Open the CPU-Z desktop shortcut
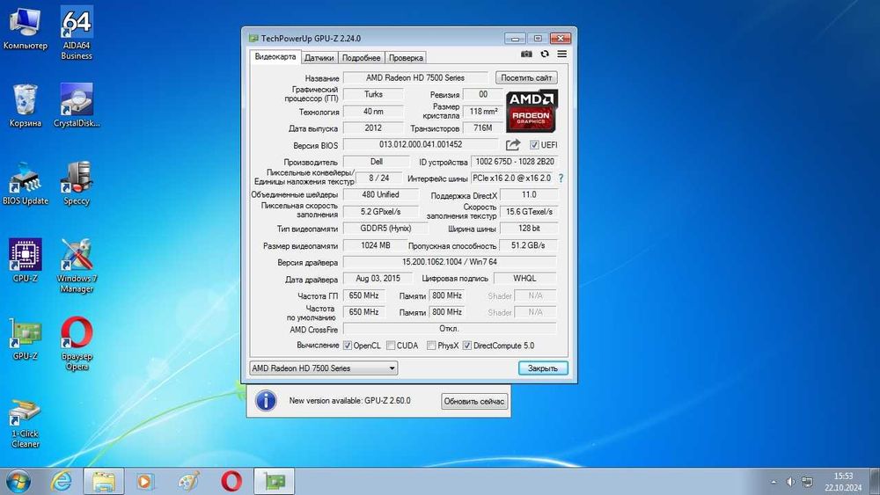This screenshot has width=880, height=495. coord(26,260)
